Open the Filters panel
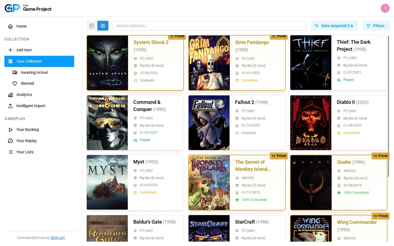The height and width of the screenshot is (246, 394). pyautogui.click(x=376, y=26)
